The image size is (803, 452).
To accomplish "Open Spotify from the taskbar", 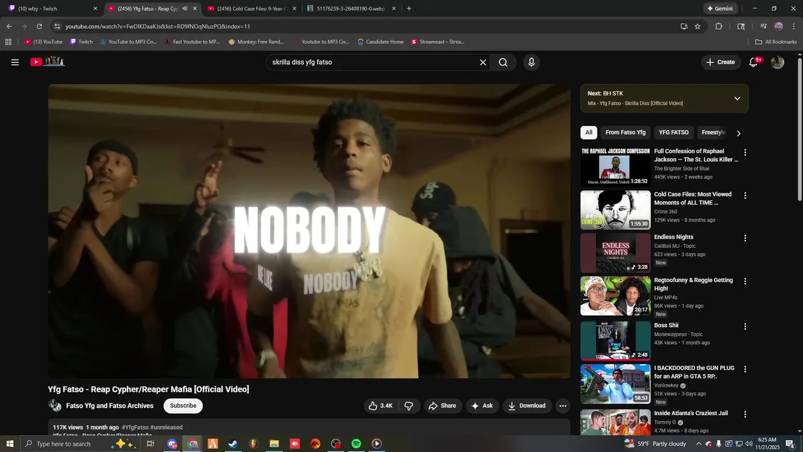I will [x=356, y=444].
